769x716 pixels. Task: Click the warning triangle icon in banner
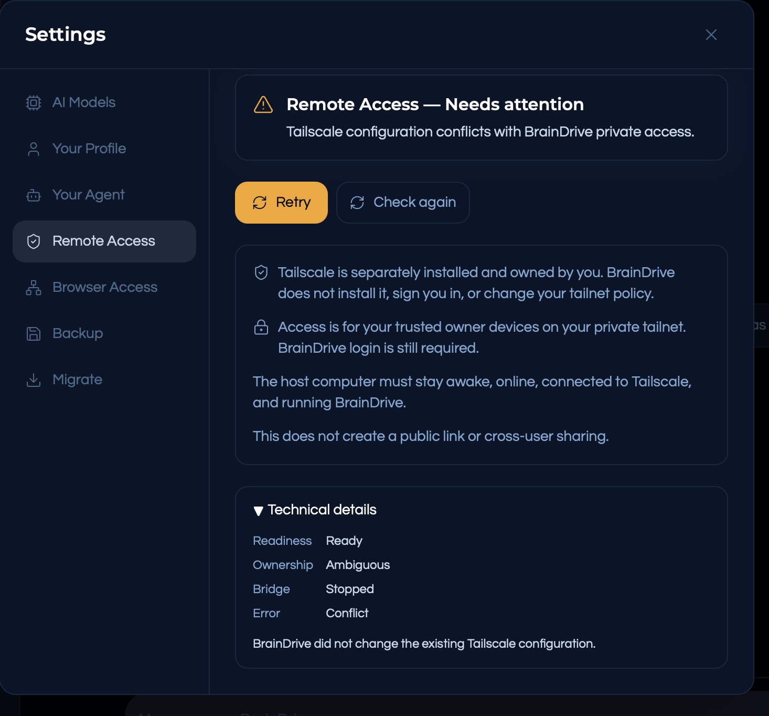(x=263, y=104)
